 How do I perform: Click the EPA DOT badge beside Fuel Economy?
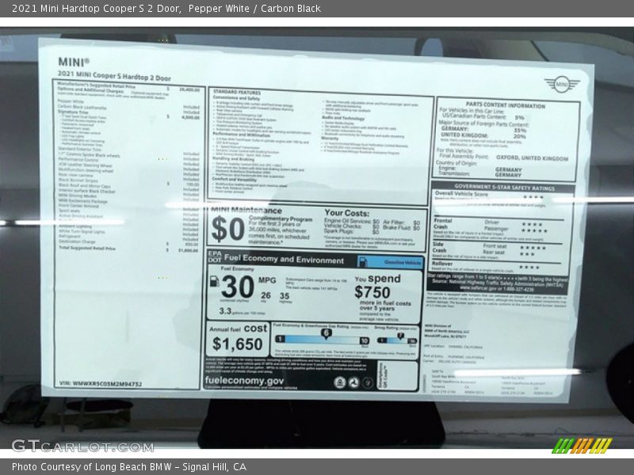coord(215,256)
